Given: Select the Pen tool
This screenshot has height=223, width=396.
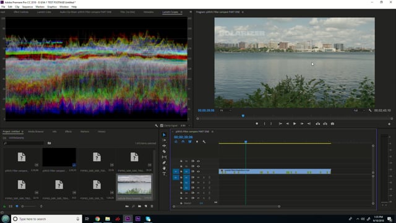Looking at the screenshot, I should point(164,162).
